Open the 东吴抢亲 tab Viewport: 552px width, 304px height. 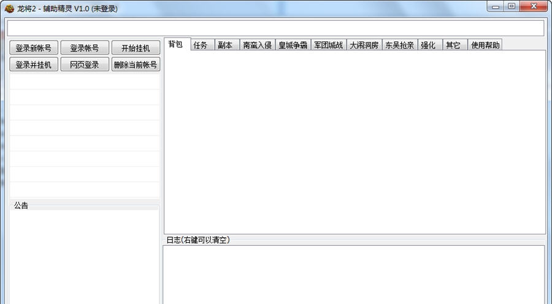click(x=400, y=45)
